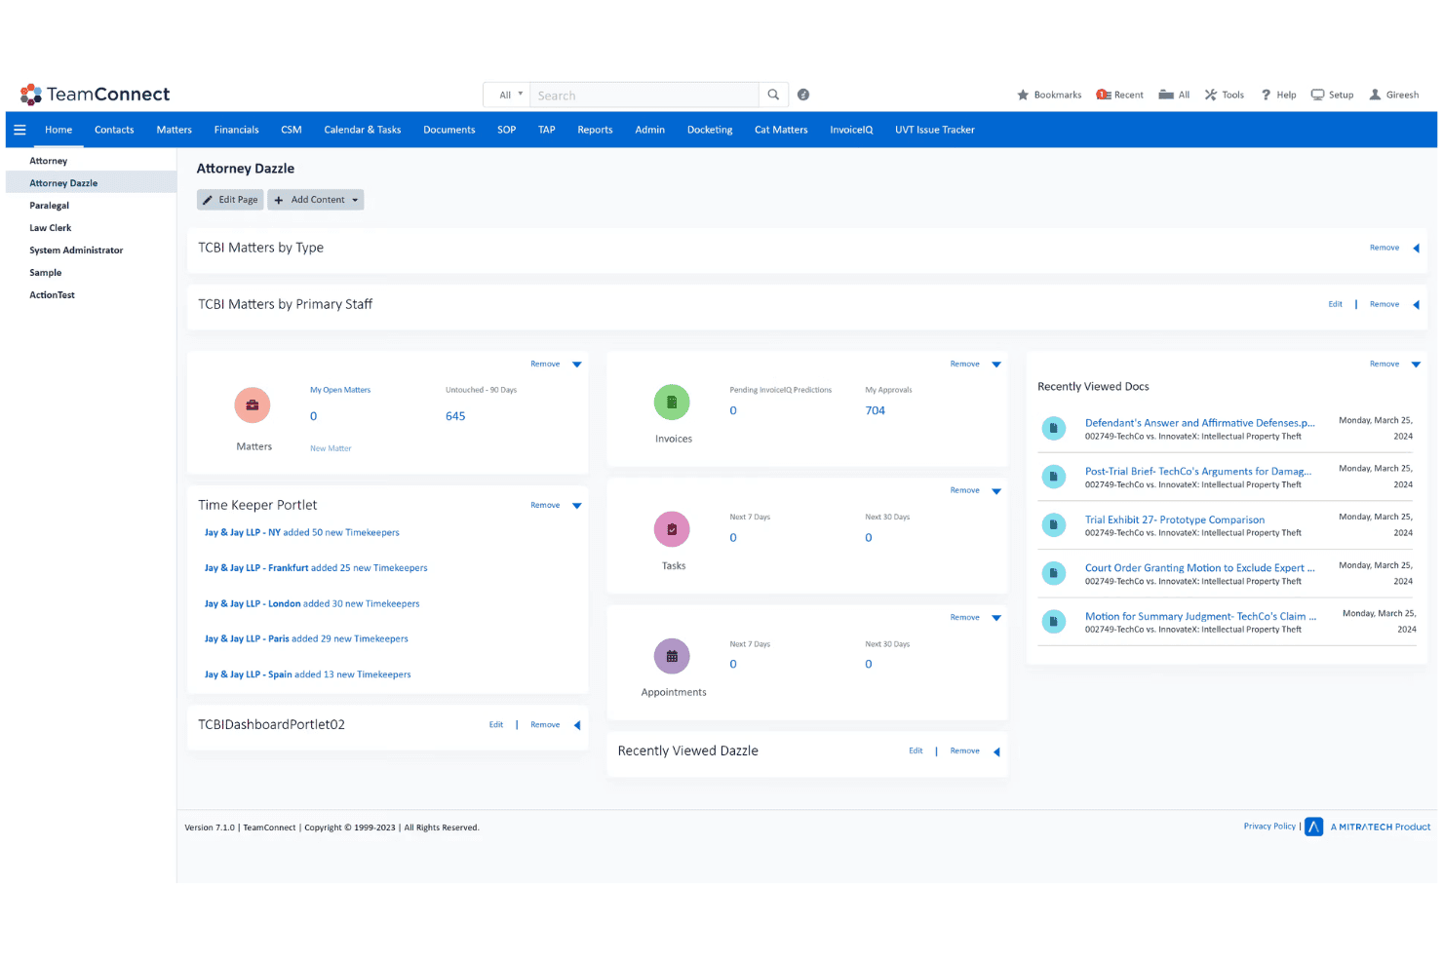This screenshot has width=1443, height=962.
Task: Open the All search scope dropdown
Action: pos(507,95)
